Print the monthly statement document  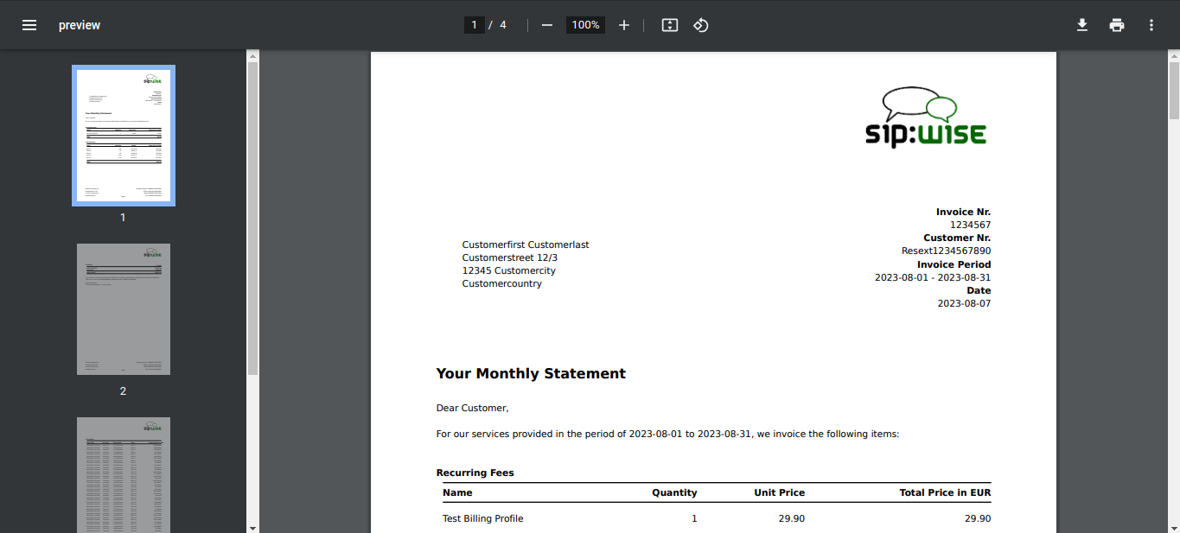pos(1117,25)
